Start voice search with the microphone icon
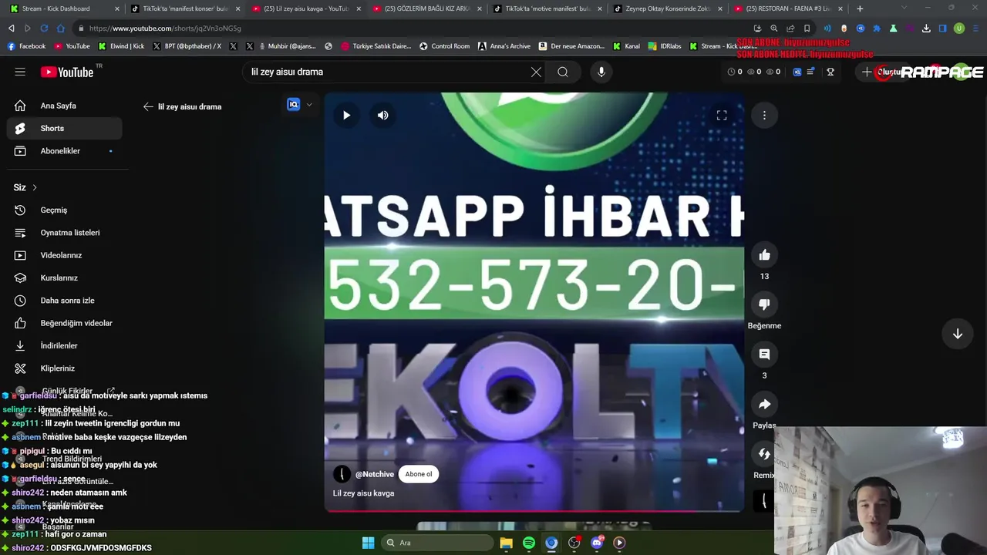The height and width of the screenshot is (555, 987). [601, 72]
